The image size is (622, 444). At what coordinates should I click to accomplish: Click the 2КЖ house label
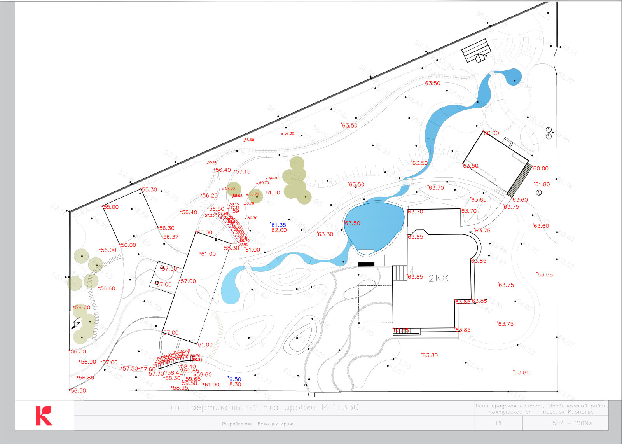point(439,278)
